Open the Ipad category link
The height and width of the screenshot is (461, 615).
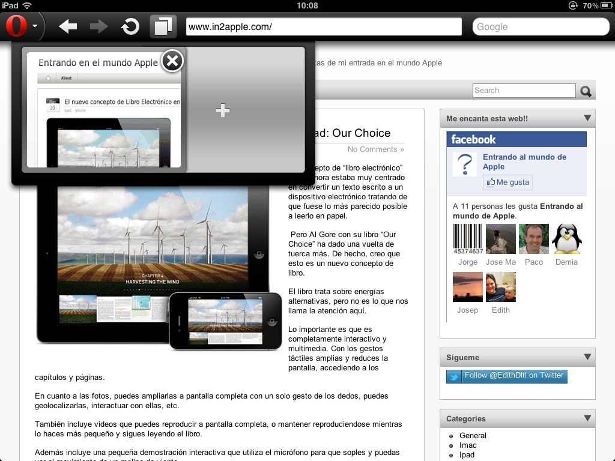click(467, 455)
